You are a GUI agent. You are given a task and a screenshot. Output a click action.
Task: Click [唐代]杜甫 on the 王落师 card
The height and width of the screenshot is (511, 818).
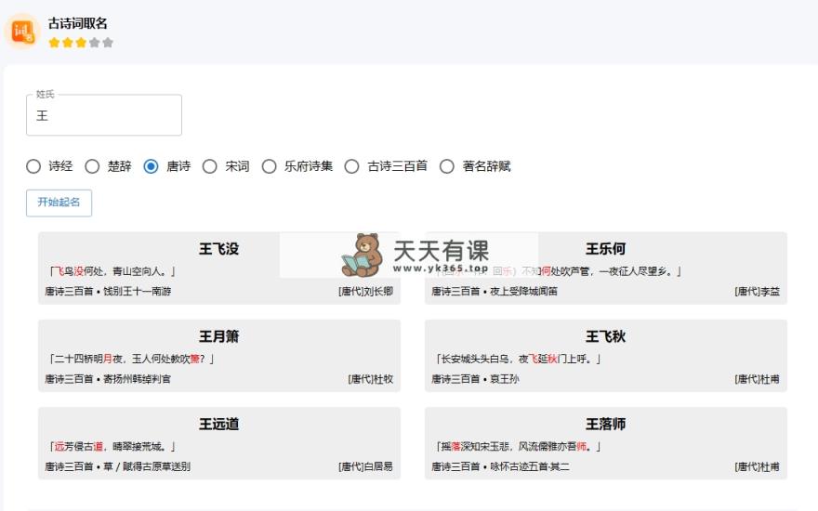757,466
